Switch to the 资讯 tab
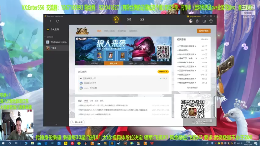Screen dimensions: 260x146 point(99,31)
